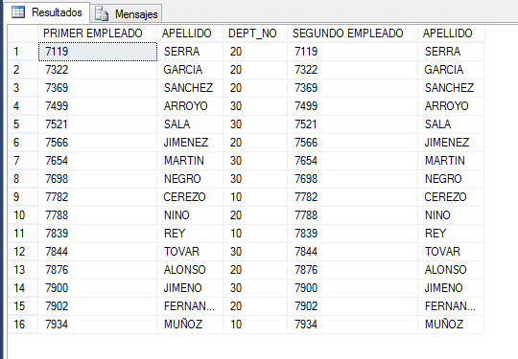The height and width of the screenshot is (359, 518).
Task: Click DEPT_NO cell in row 4 ARROYO
Action: point(255,106)
